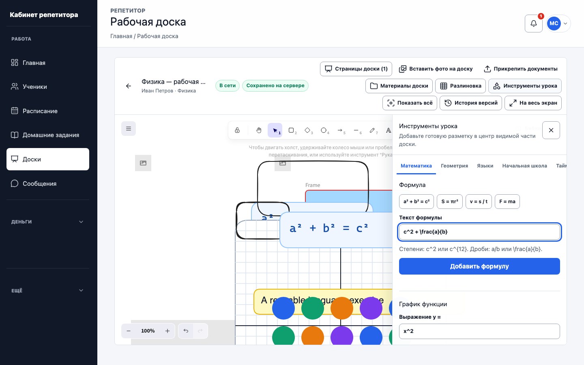The image size is (584, 365).
Task: Select the Ellipse shape tool
Action: tap(324, 130)
